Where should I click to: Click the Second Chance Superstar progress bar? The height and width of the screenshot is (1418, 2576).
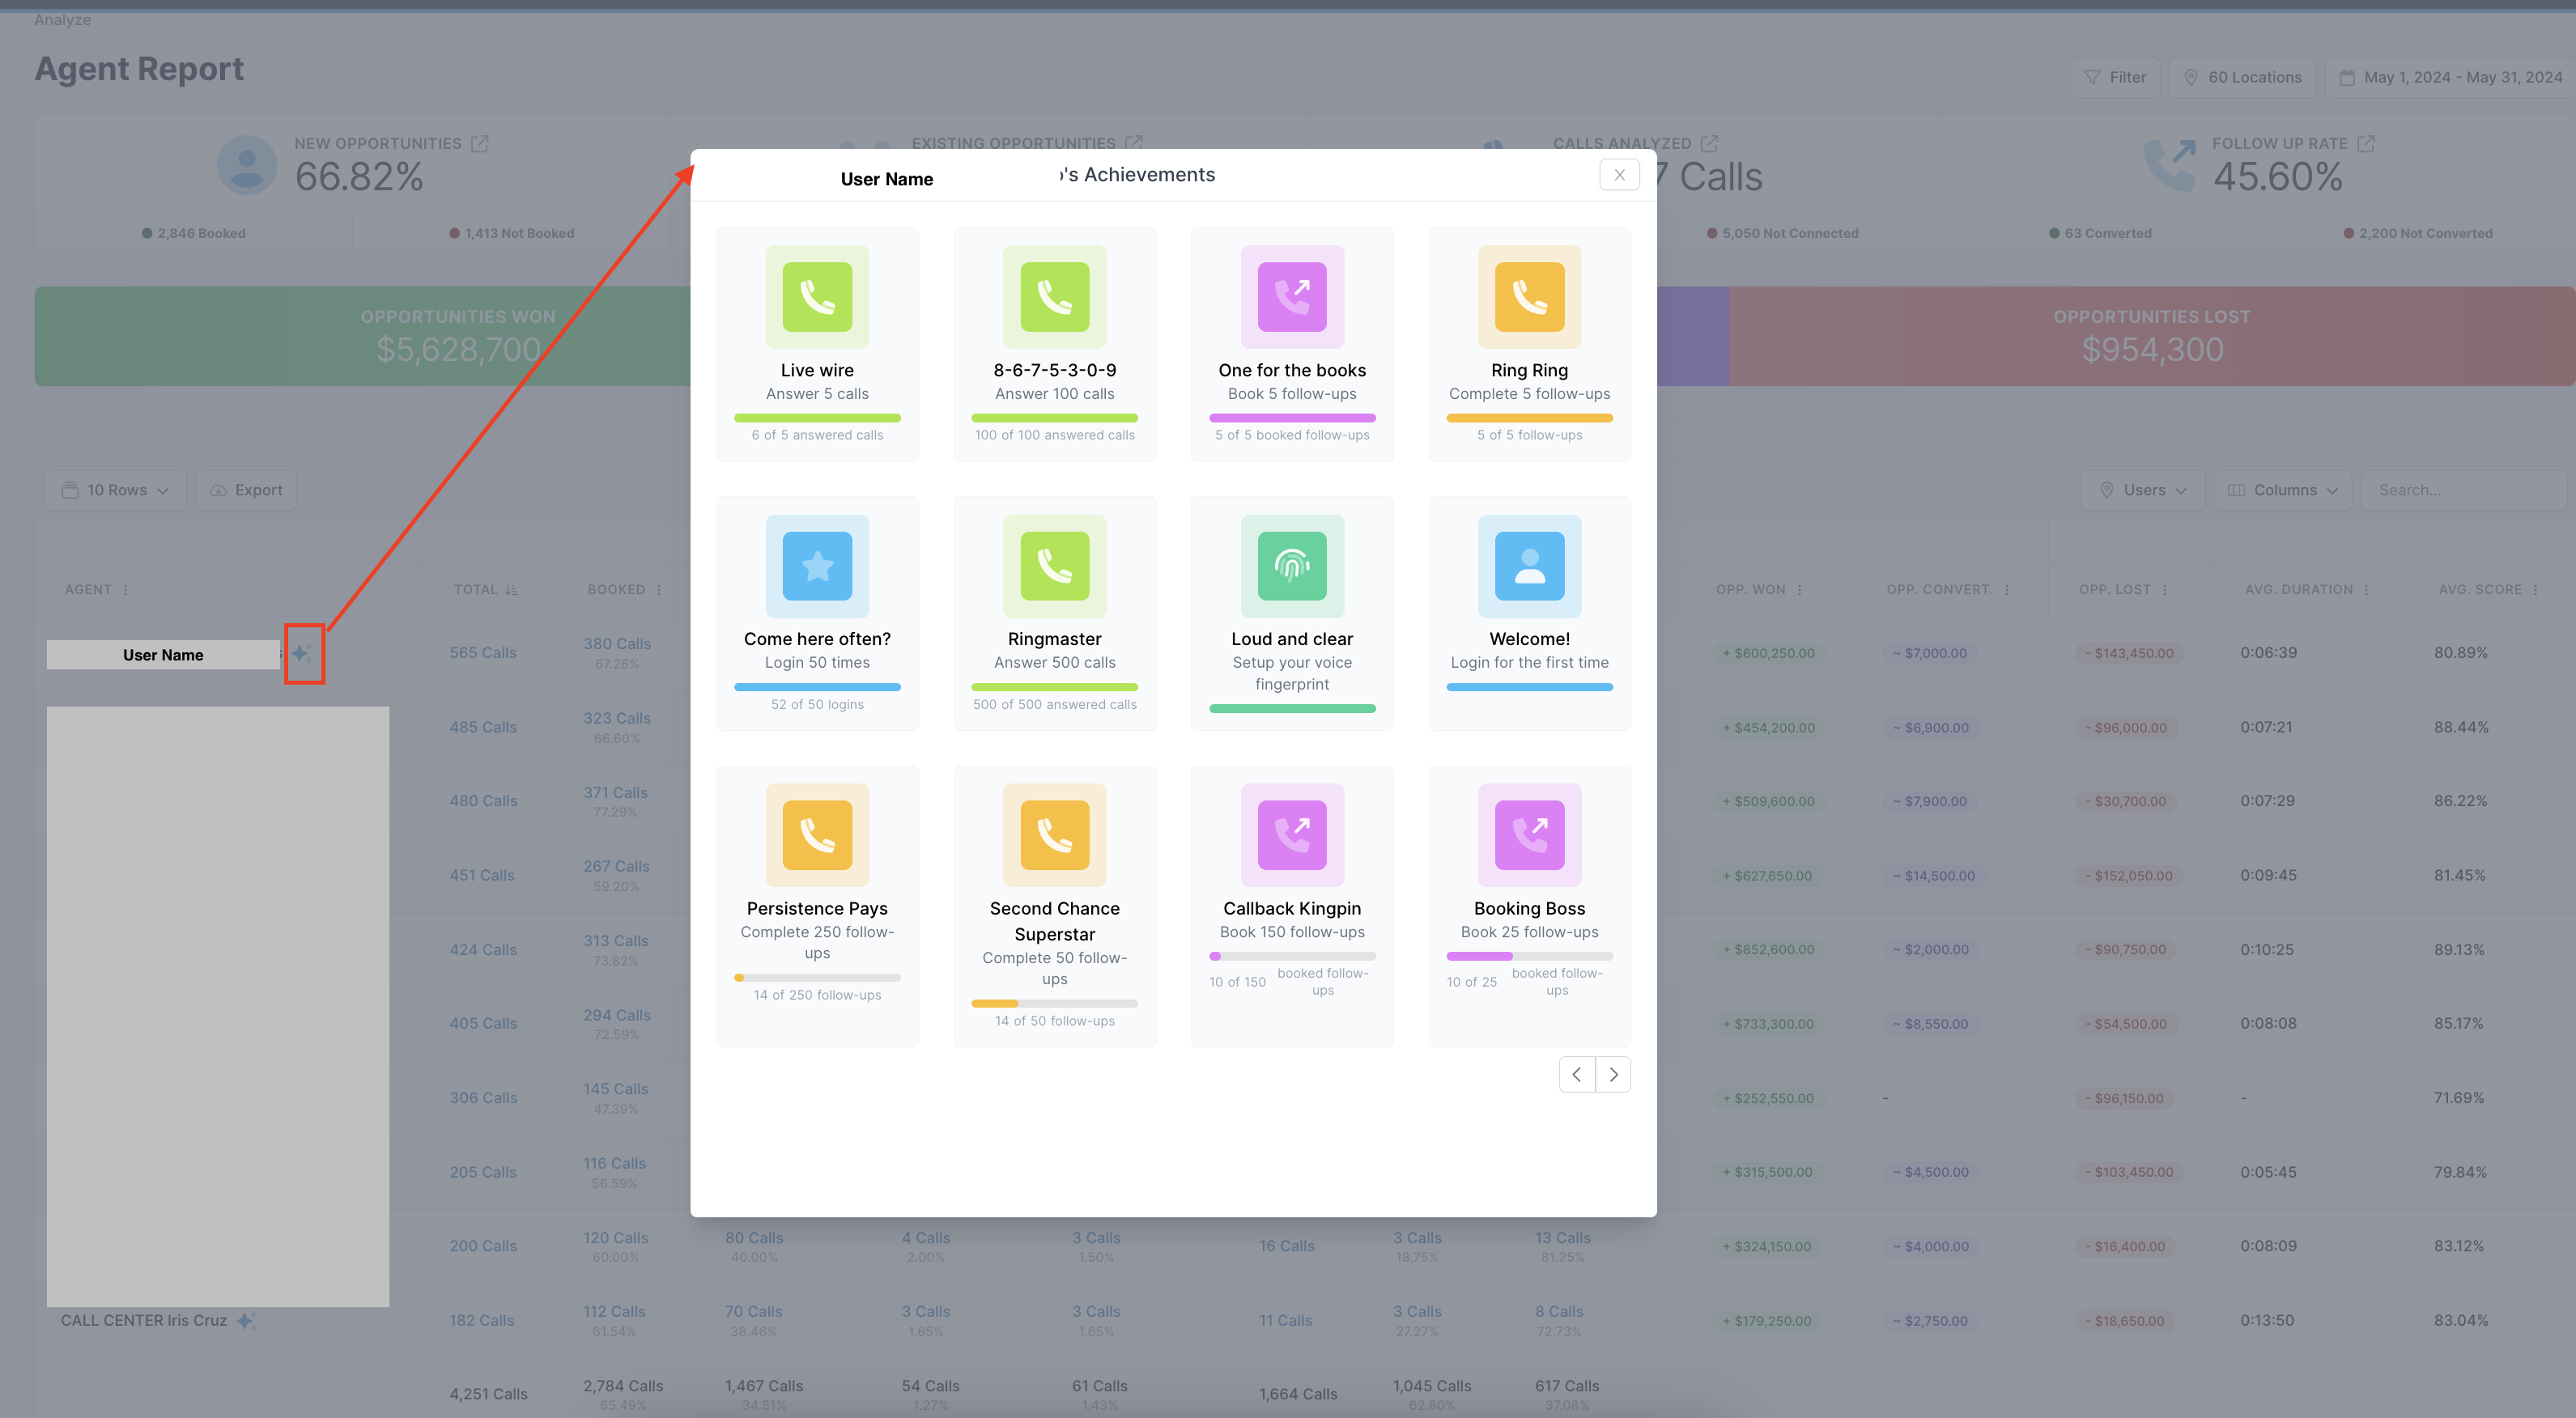click(x=1054, y=1003)
